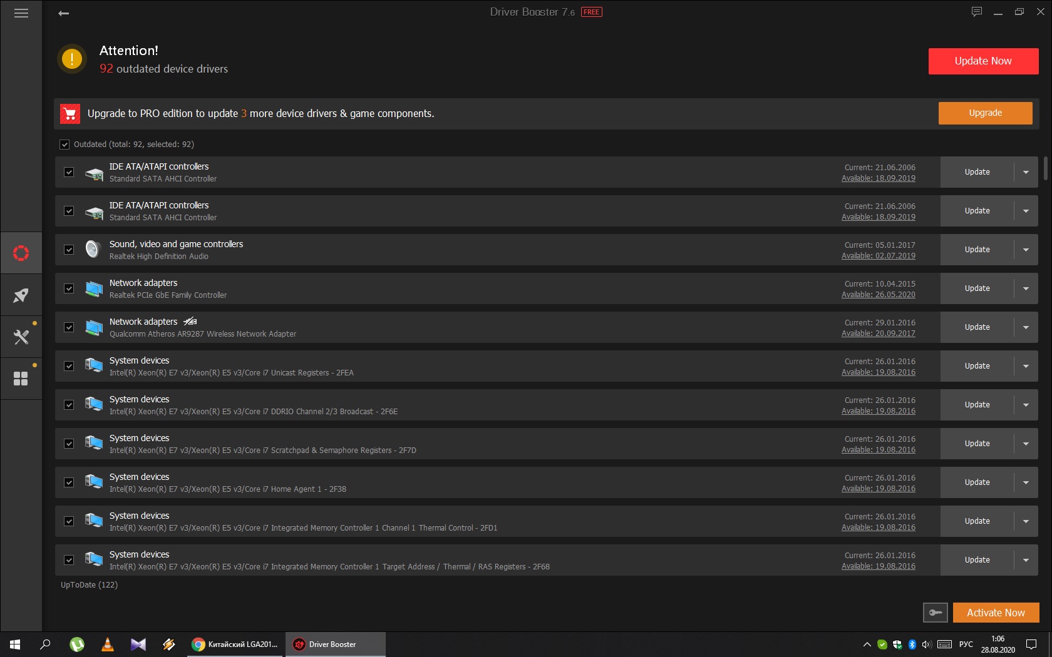This screenshot has height=657, width=1052.
Task: Launch uTorrent from the taskbar
Action: [x=77, y=644]
